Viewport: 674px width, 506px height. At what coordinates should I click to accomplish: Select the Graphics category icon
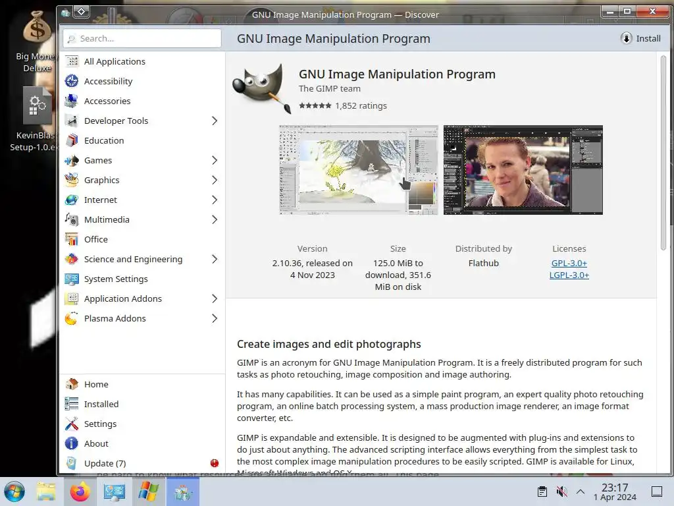[72, 181]
